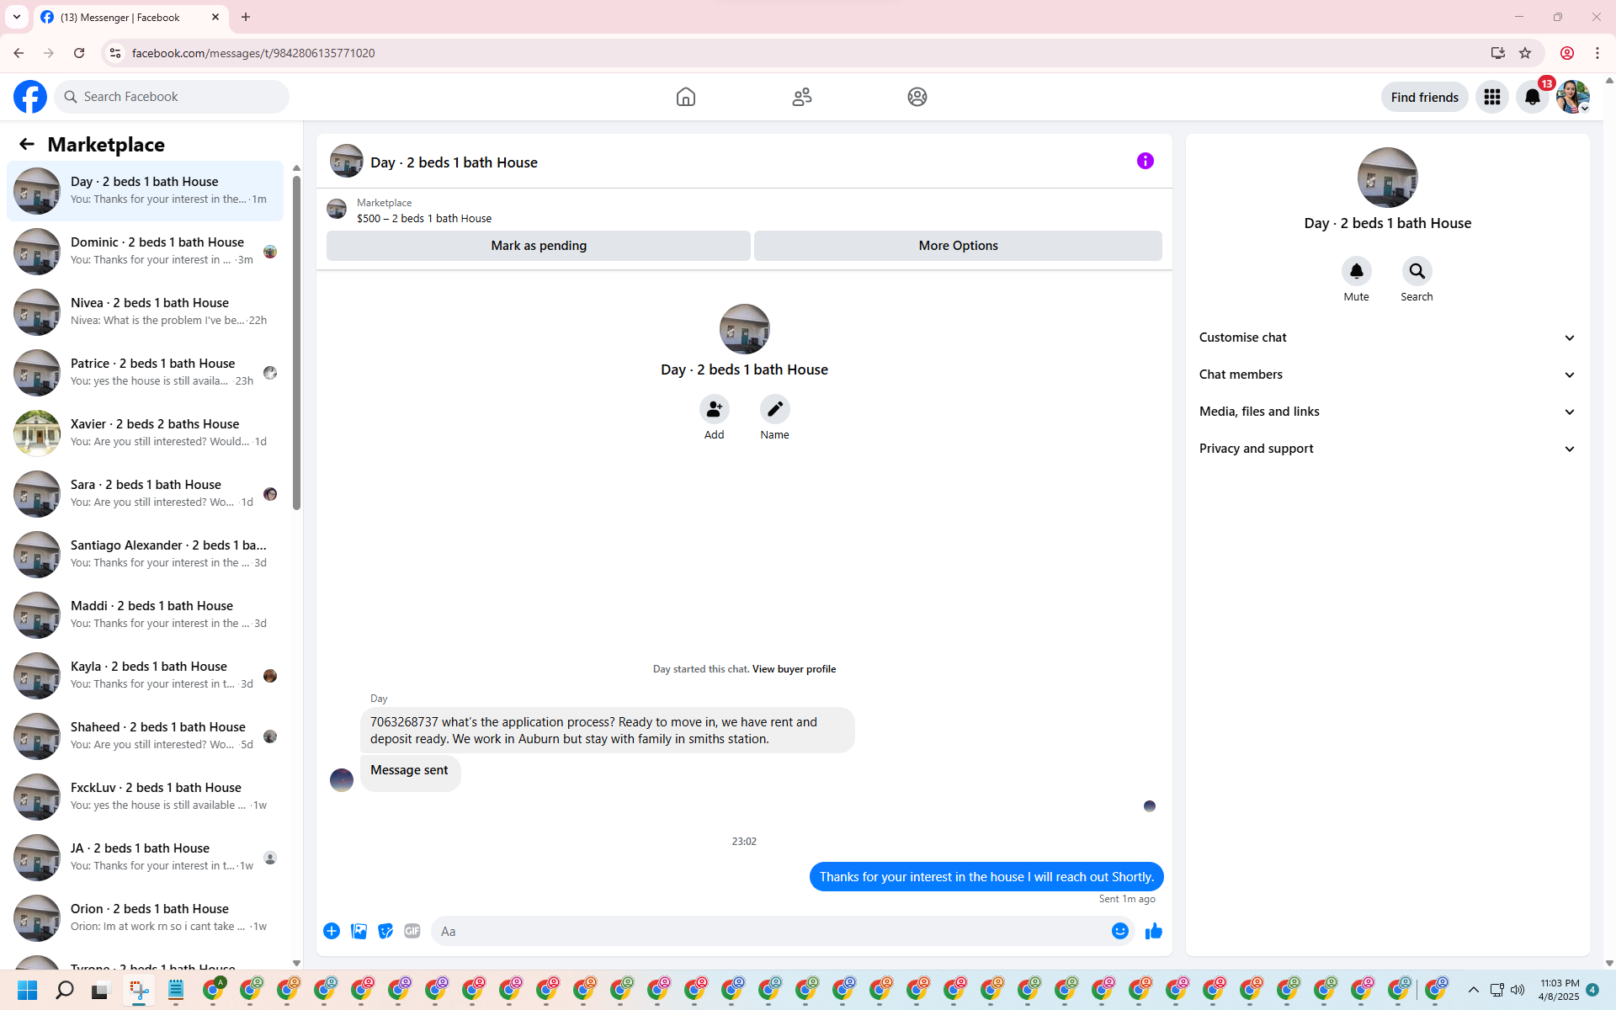Click Mark as pending button
This screenshot has height=1010, width=1616.
point(538,246)
